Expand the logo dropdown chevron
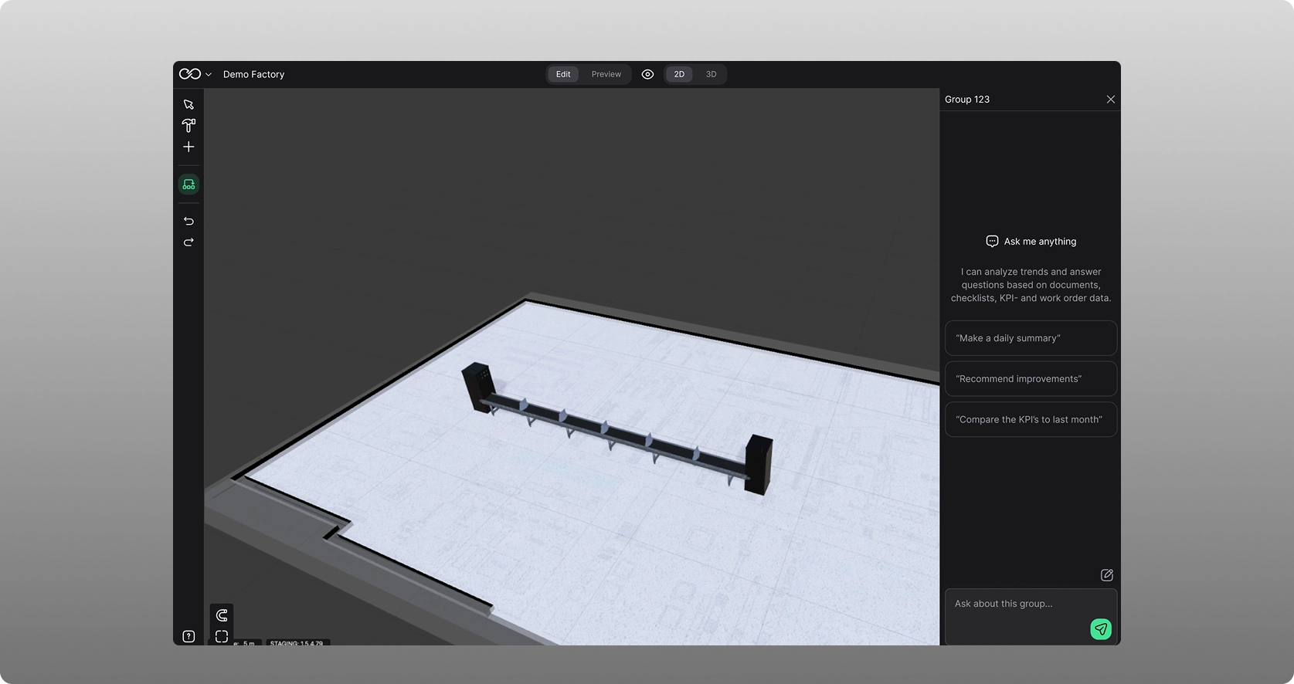This screenshot has width=1294, height=684. coord(208,75)
